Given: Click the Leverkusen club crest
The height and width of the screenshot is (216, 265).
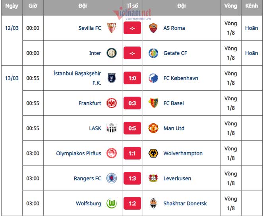Looking at the screenshot, I should point(153,178).
